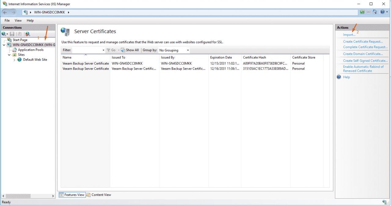Screen dimensions: 391x206
Task: Click the Show All filter icon
Action: pos(130,50)
